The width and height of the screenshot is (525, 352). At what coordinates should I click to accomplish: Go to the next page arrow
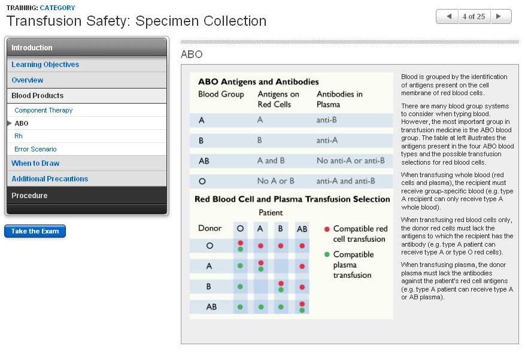(500, 17)
